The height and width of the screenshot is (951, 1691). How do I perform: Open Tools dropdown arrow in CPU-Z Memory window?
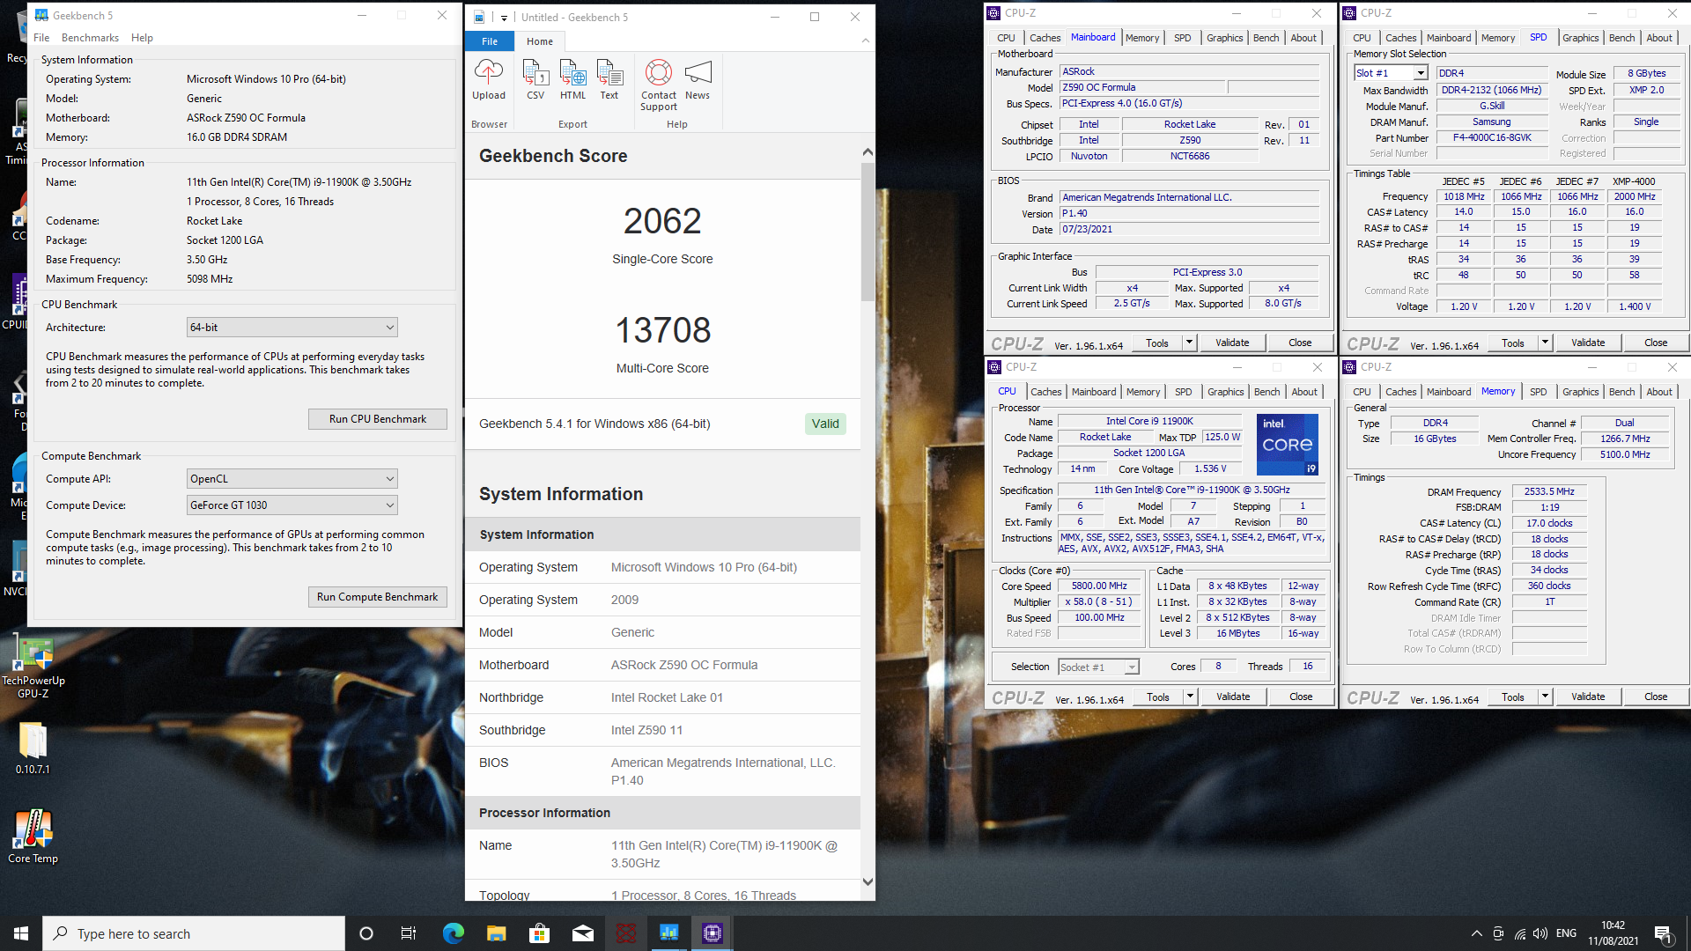coord(1545,697)
